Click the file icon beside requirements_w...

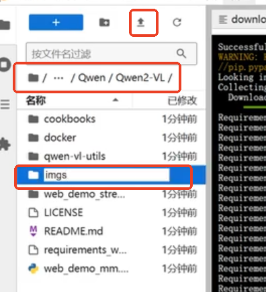tap(34, 250)
